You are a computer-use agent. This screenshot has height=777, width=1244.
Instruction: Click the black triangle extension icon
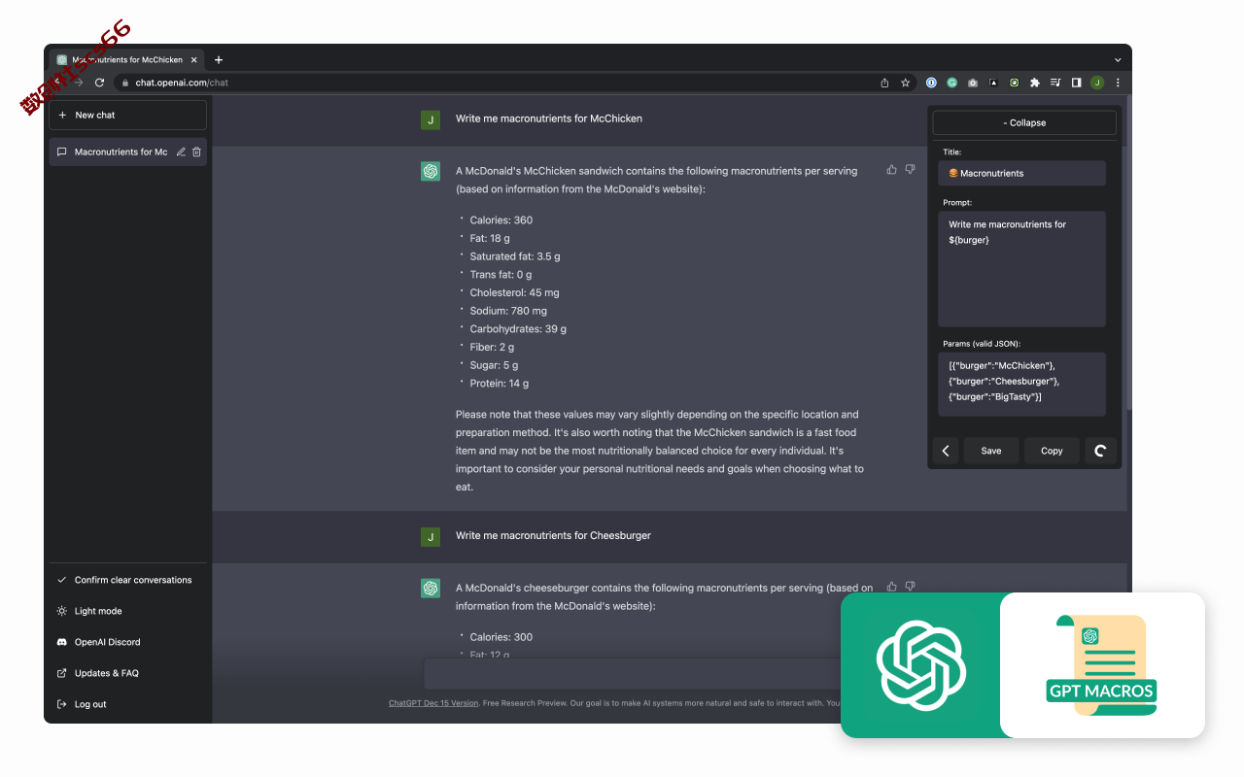click(993, 83)
